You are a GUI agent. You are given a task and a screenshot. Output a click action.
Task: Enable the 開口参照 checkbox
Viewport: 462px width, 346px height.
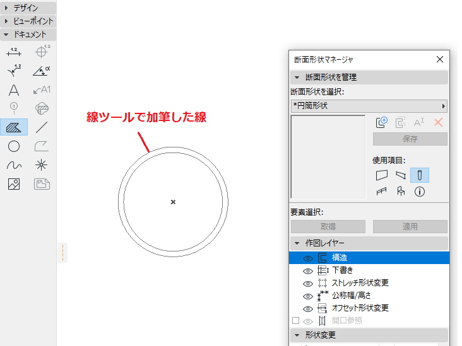pyautogui.click(x=296, y=320)
